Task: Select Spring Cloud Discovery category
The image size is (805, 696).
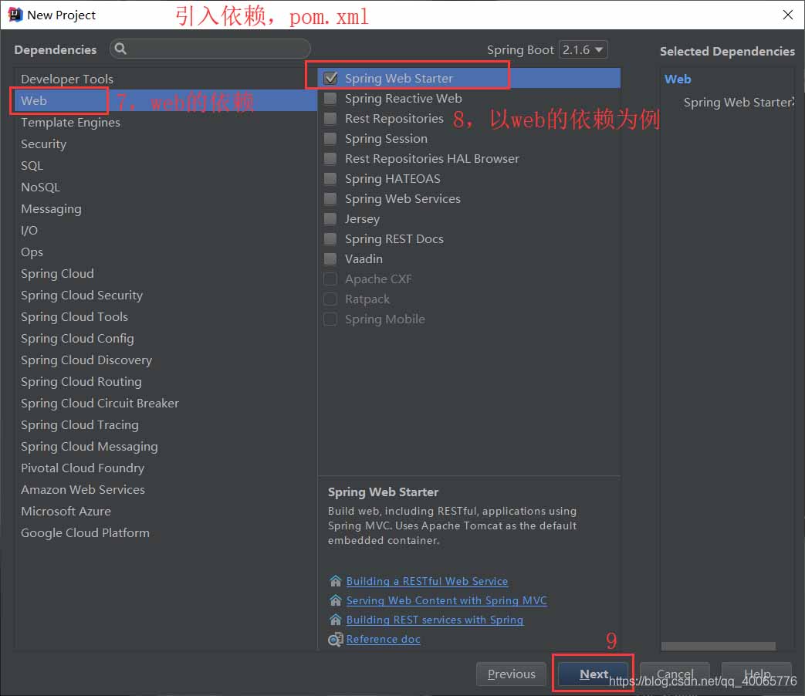Action: 165,360
